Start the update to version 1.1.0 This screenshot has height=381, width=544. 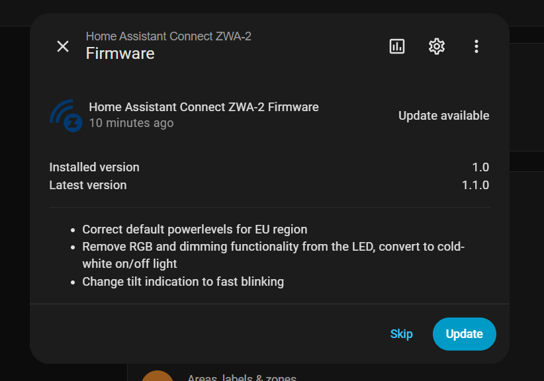click(464, 334)
